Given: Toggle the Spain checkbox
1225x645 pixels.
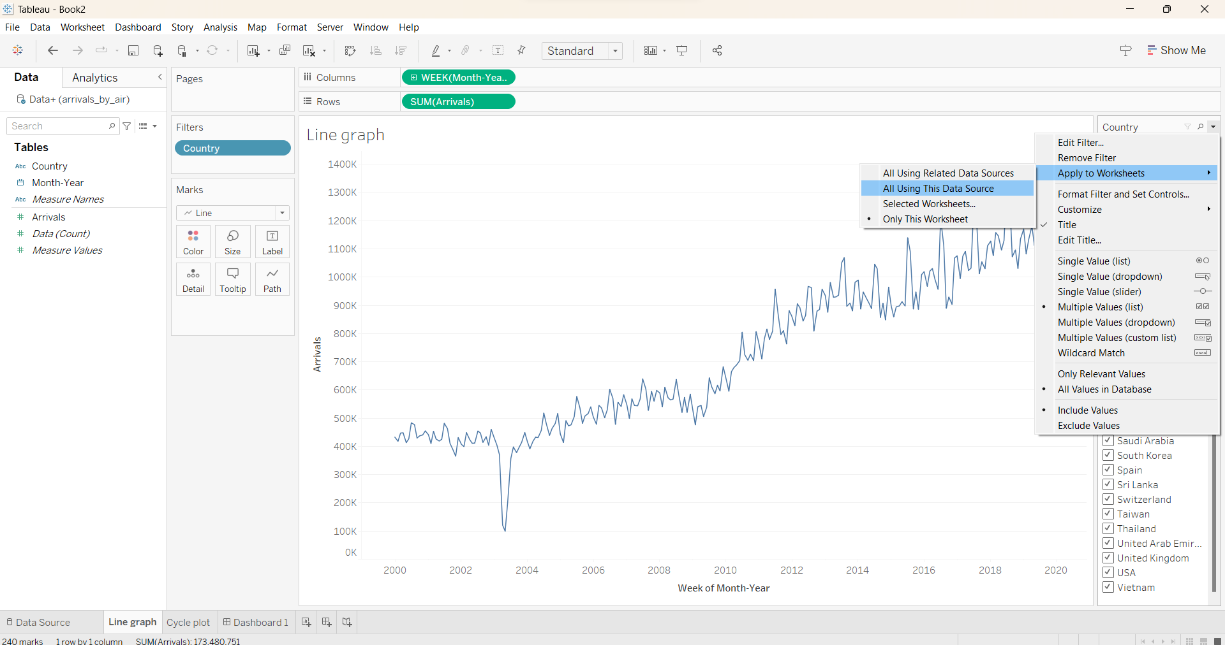Looking at the screenshot, I should (x=1108, y=470).
